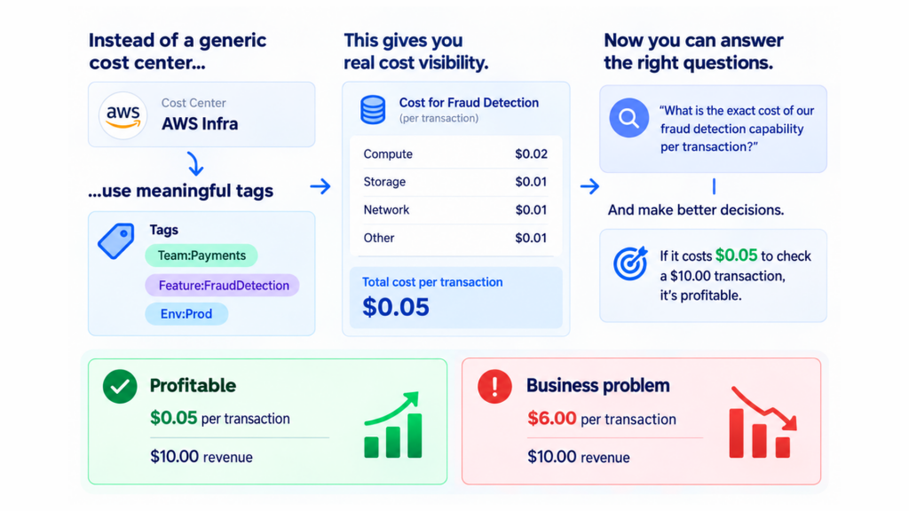Click 'Total cost per transaction' label
909x511 pixels.
click(432, 282)
